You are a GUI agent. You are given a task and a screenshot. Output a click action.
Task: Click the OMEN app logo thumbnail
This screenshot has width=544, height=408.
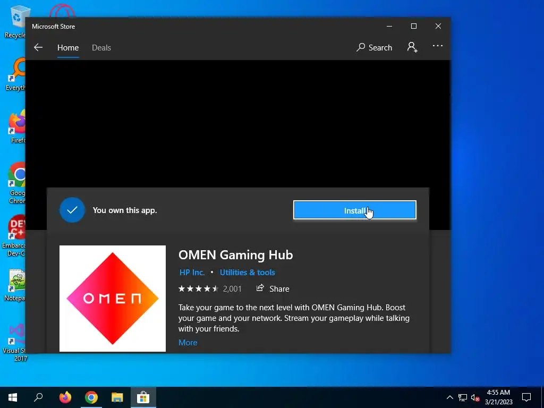pos(113,299)
